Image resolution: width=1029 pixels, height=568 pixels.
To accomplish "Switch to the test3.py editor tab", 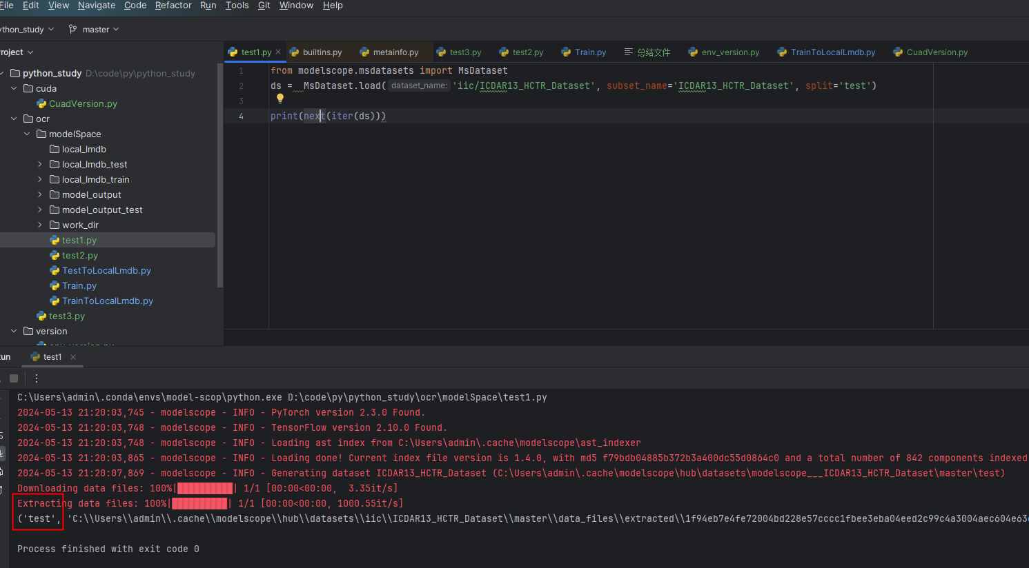I will [x=459, y=52].
